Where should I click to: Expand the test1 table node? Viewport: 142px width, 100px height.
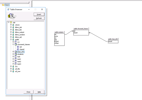(13, 59)
